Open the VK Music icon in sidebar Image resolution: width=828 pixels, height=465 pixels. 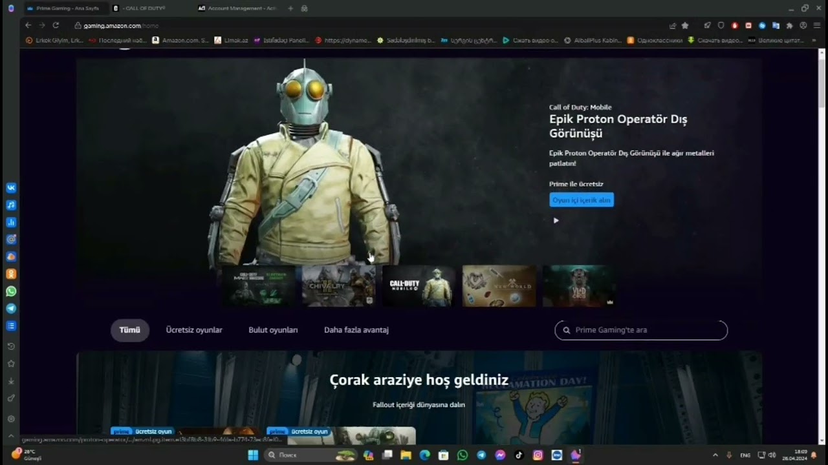pos(11,205)
